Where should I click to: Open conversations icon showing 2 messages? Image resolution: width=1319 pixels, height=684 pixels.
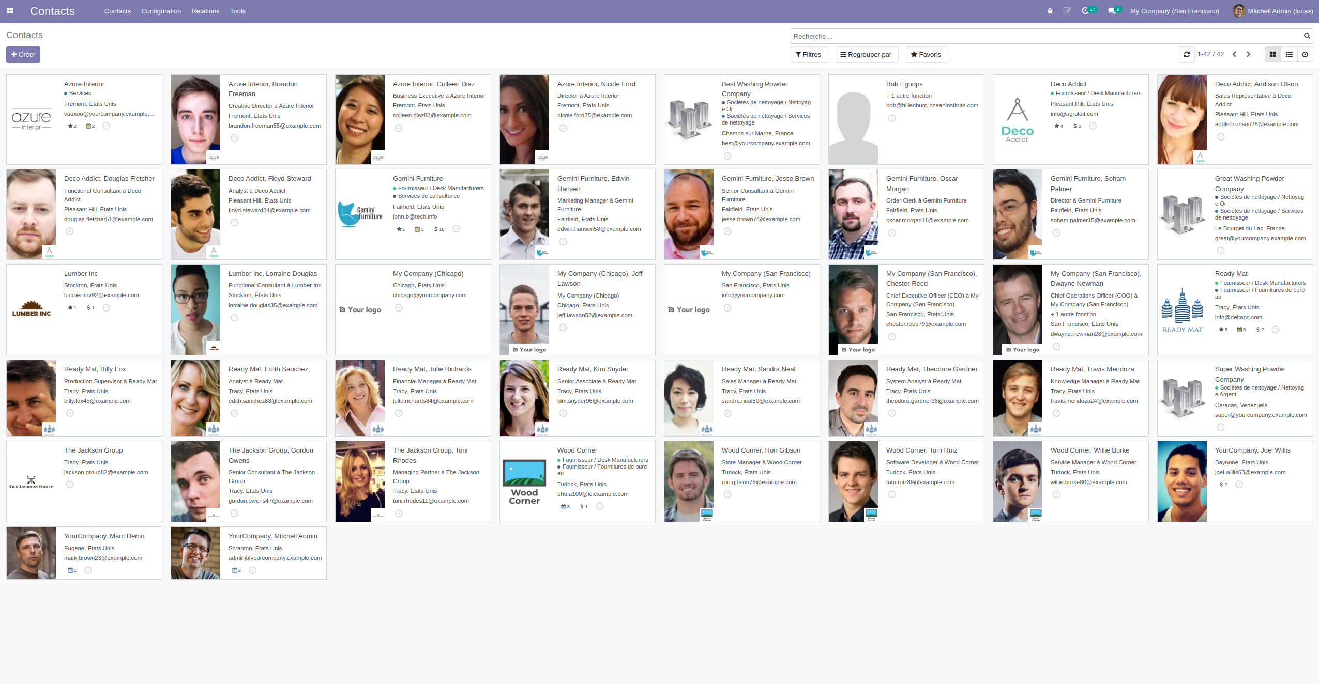[1114, 10]
